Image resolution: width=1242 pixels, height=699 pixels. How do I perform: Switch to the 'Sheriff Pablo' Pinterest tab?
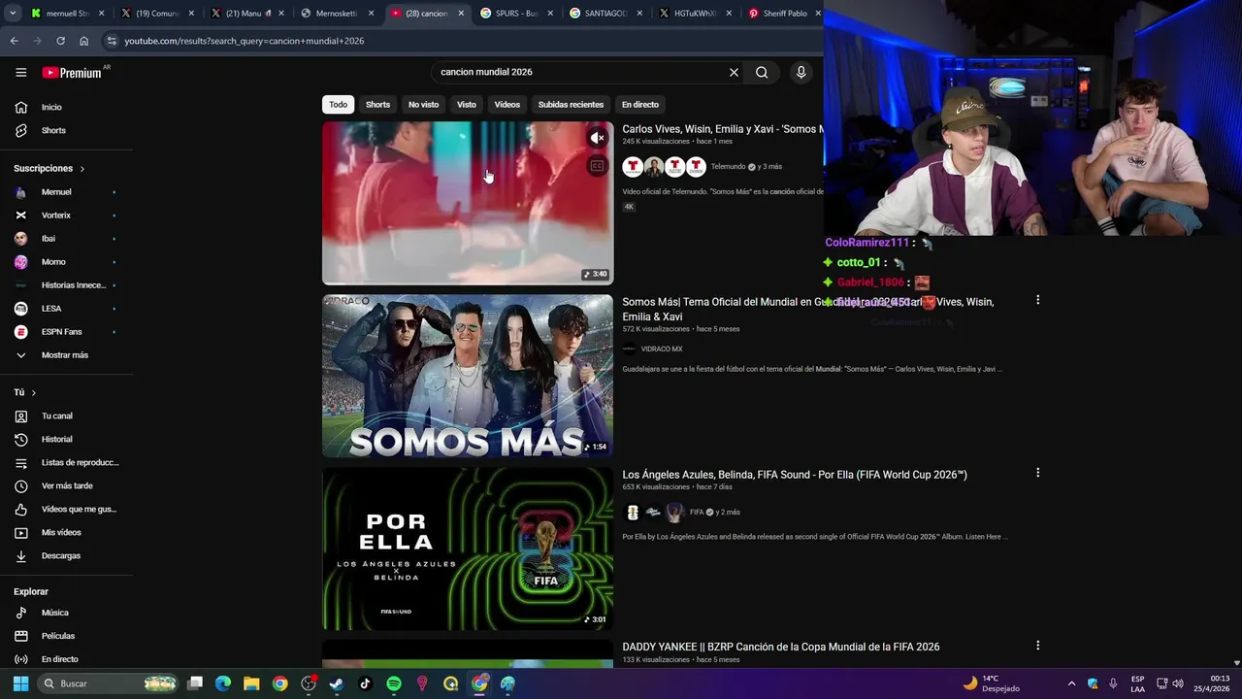[782, 14]
